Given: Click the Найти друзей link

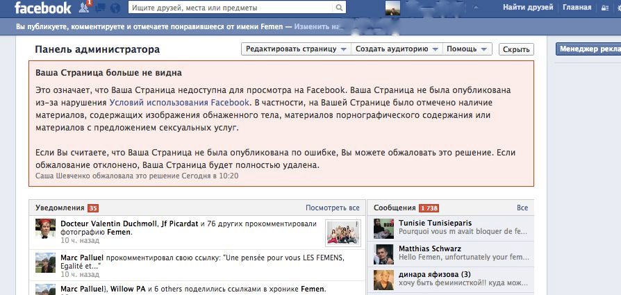Looking at the screenshot, I should pyautogui.click(x=528, y=7).
